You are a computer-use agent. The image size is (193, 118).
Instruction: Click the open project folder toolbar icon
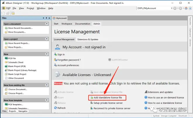click(13, 13)
